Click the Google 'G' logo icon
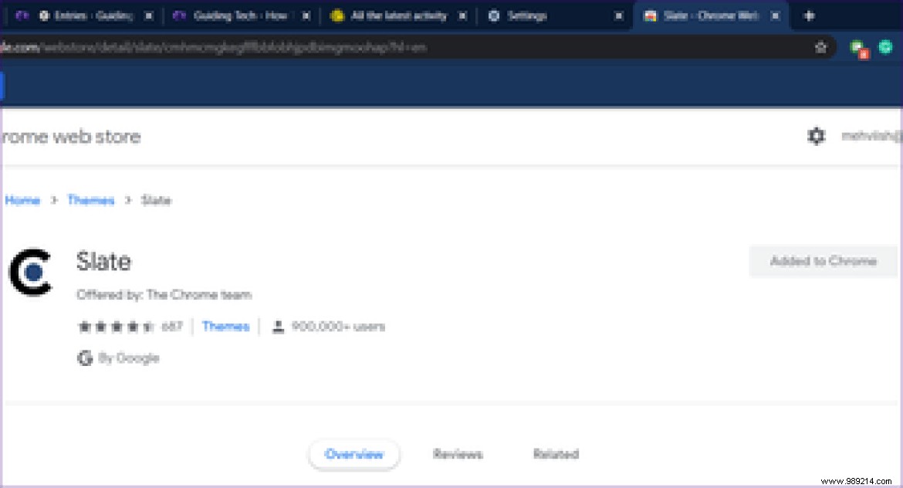 [85, 358]
